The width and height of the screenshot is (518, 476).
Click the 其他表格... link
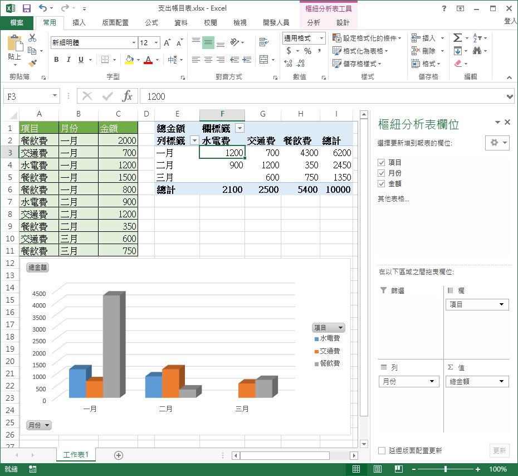click(393, 198)
